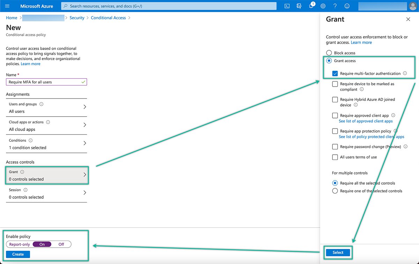This screenshot has height=264, width=419.
Task: Uncheck Require multi-factor authentication
Action: click(335, 74)
